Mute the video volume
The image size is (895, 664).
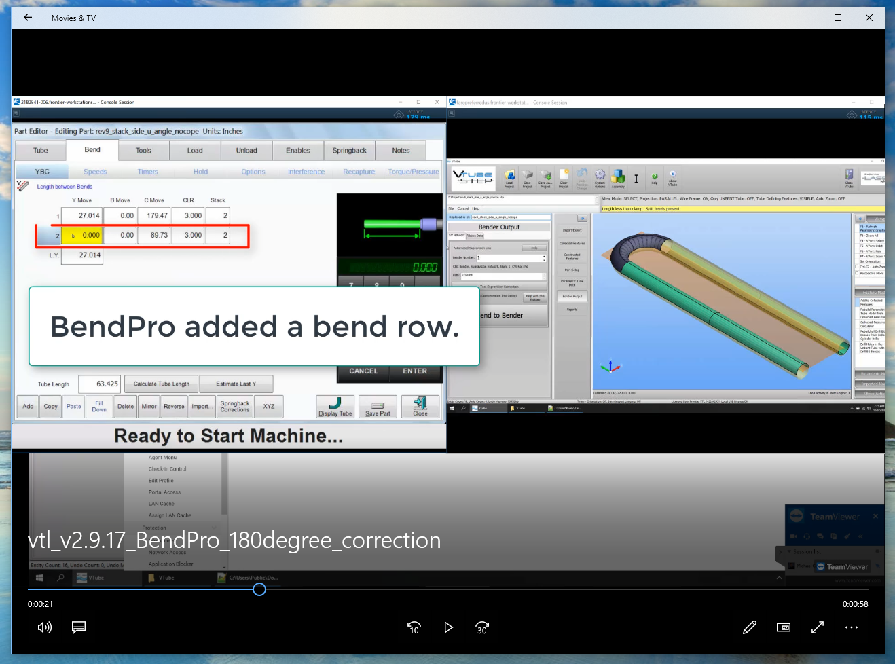pos(45,627)
